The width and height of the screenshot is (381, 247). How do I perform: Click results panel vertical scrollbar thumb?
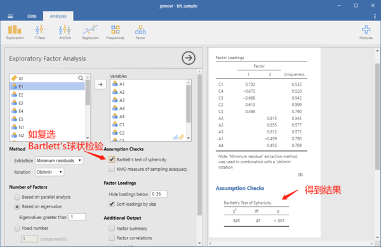coord(377,117)
